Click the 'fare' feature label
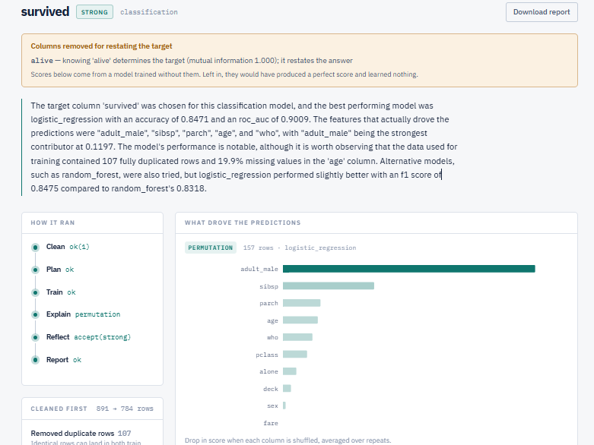Viewport: 594px width, 445px height. click(271, 423)
